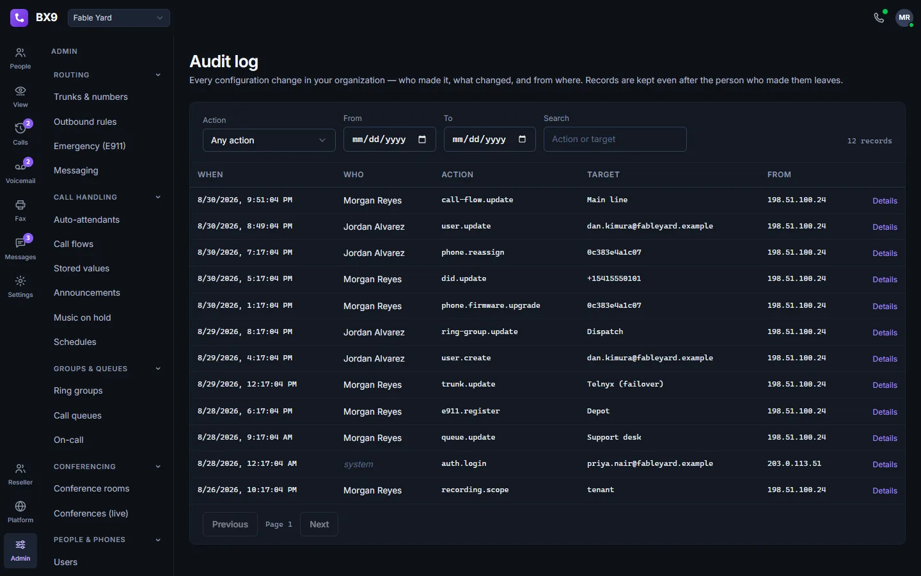Open the View section in left rail
This screenshot has height=576, width=921.
click(x=20, y=97)
